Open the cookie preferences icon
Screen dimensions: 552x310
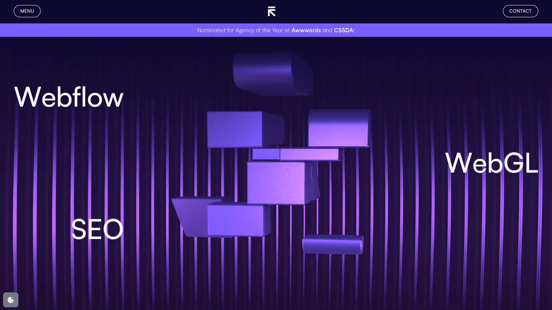pyautogui.click(x=11, y=300)
